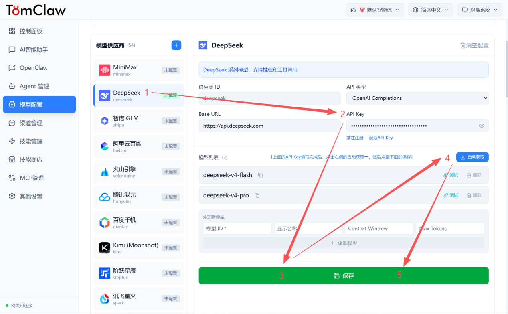Copy the deepseek-v4-flash model name

[261, 175]
